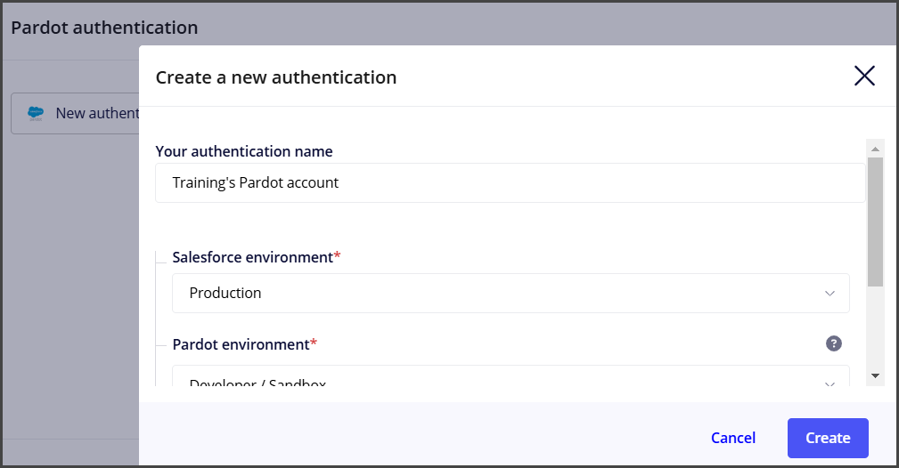Click the Pardot environment help icon
This screenshot has height=468, width=899.
pyautogui.click(x=834, y=343)
